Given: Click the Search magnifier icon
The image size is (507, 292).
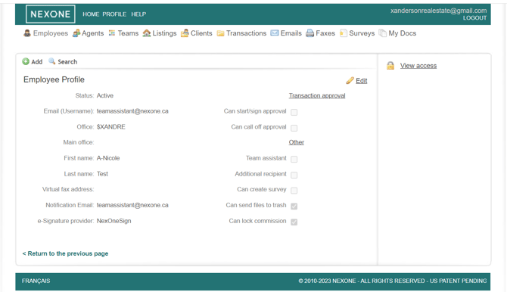Looking at the screenshot, I should pos(51,61).
